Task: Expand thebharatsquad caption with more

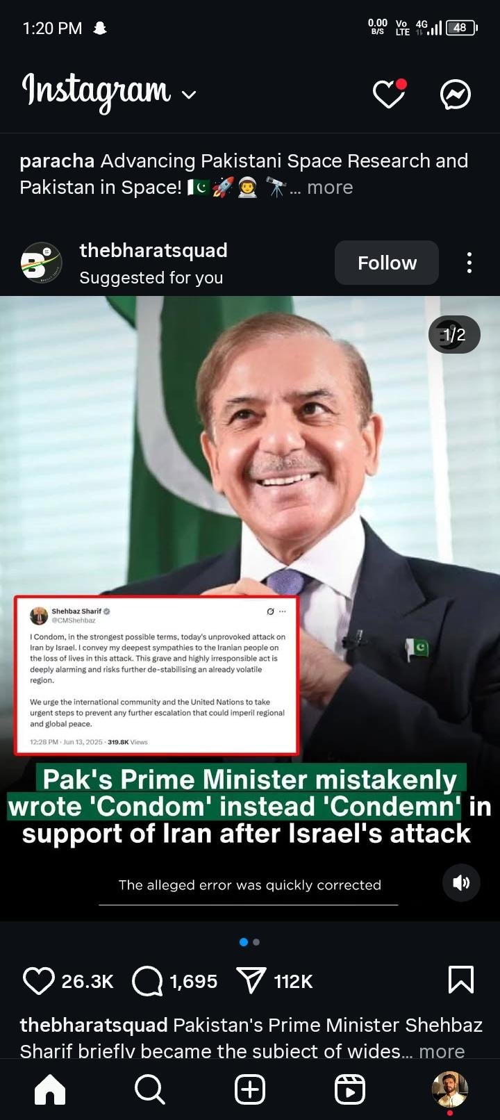Action: coord(442,1051)
